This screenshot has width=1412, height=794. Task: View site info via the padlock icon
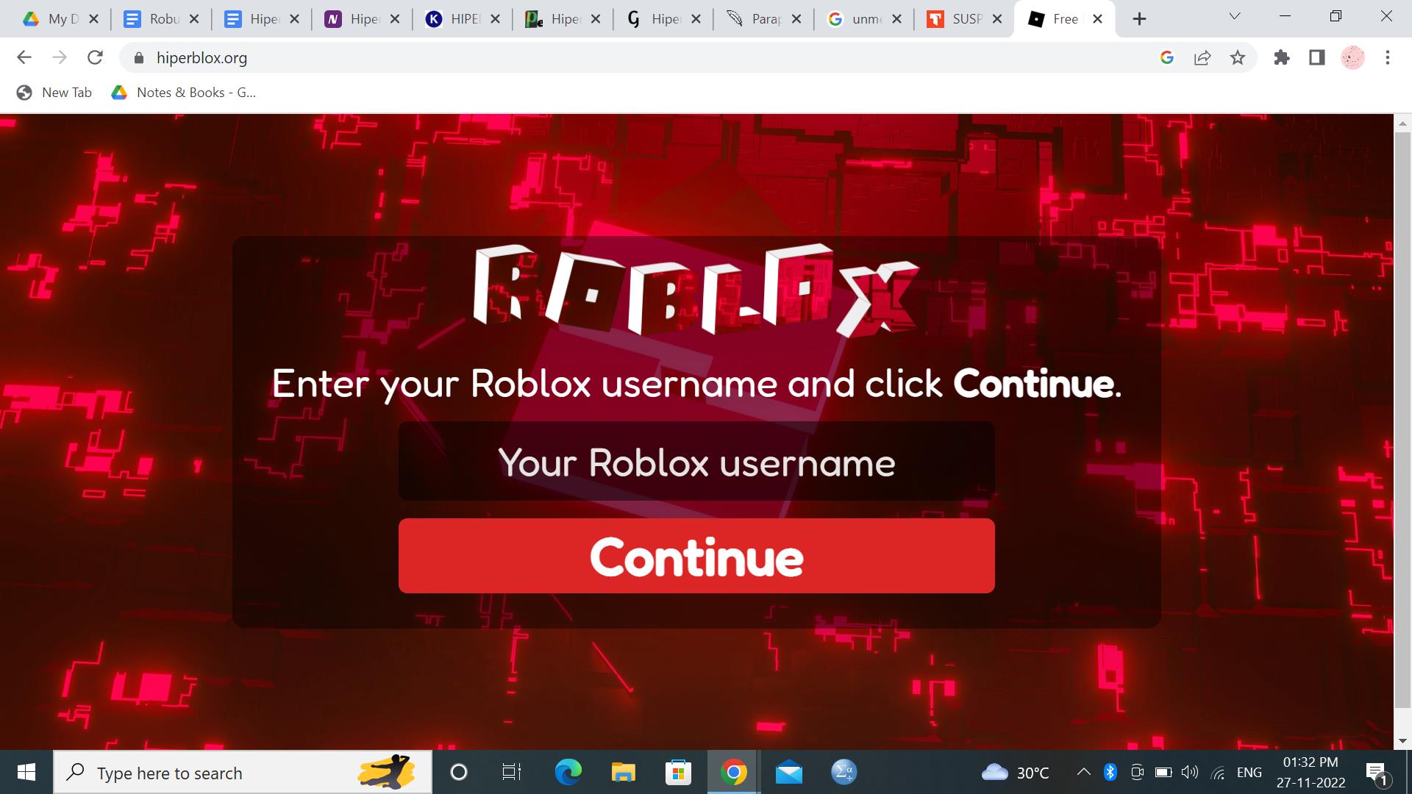[138, 57]
